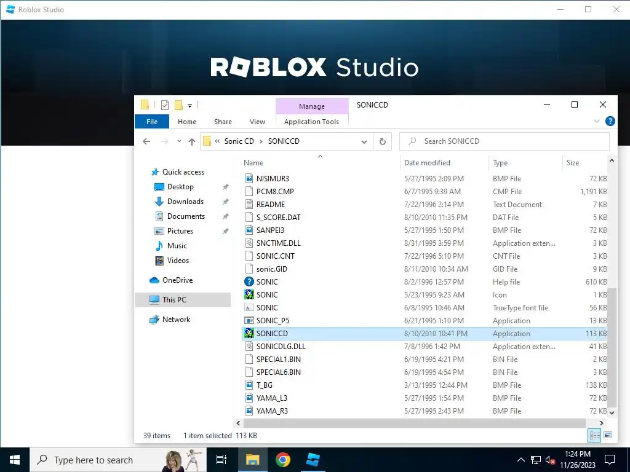Open the Customize Quick Access Toolbar dropdown
The image size is (630, 472).
pos(189,106)
